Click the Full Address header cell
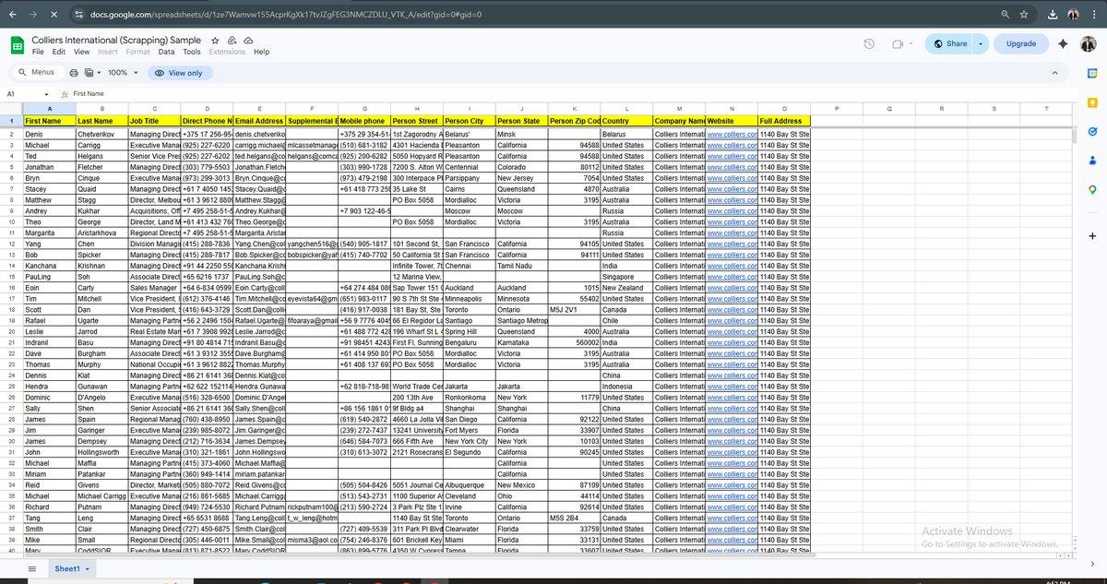The width and height of the screenshot is (1107, 584). (x=784, y=121)
